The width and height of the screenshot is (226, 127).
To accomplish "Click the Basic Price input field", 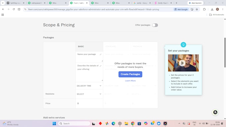I will tap(89, 103).
